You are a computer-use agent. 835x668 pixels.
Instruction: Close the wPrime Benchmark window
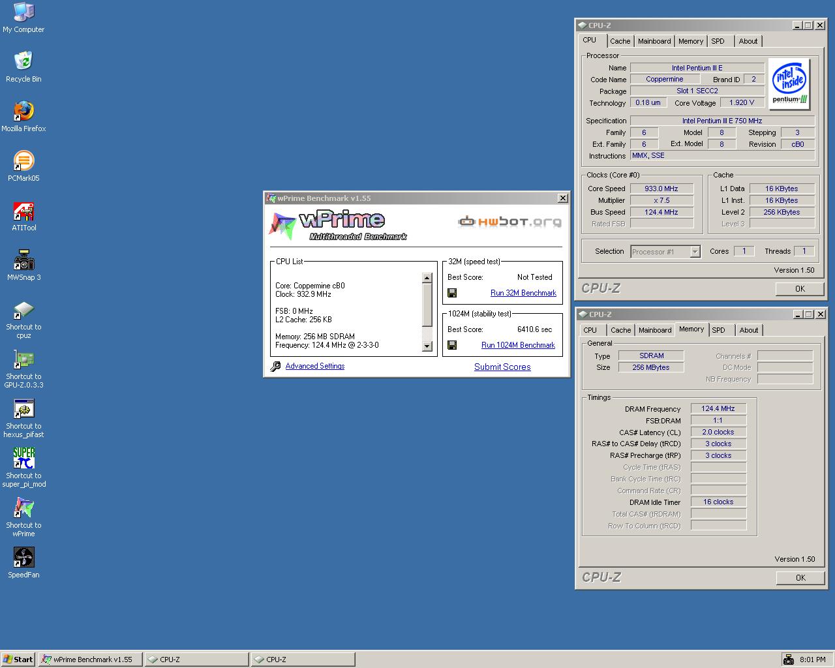tap(562, 198)
